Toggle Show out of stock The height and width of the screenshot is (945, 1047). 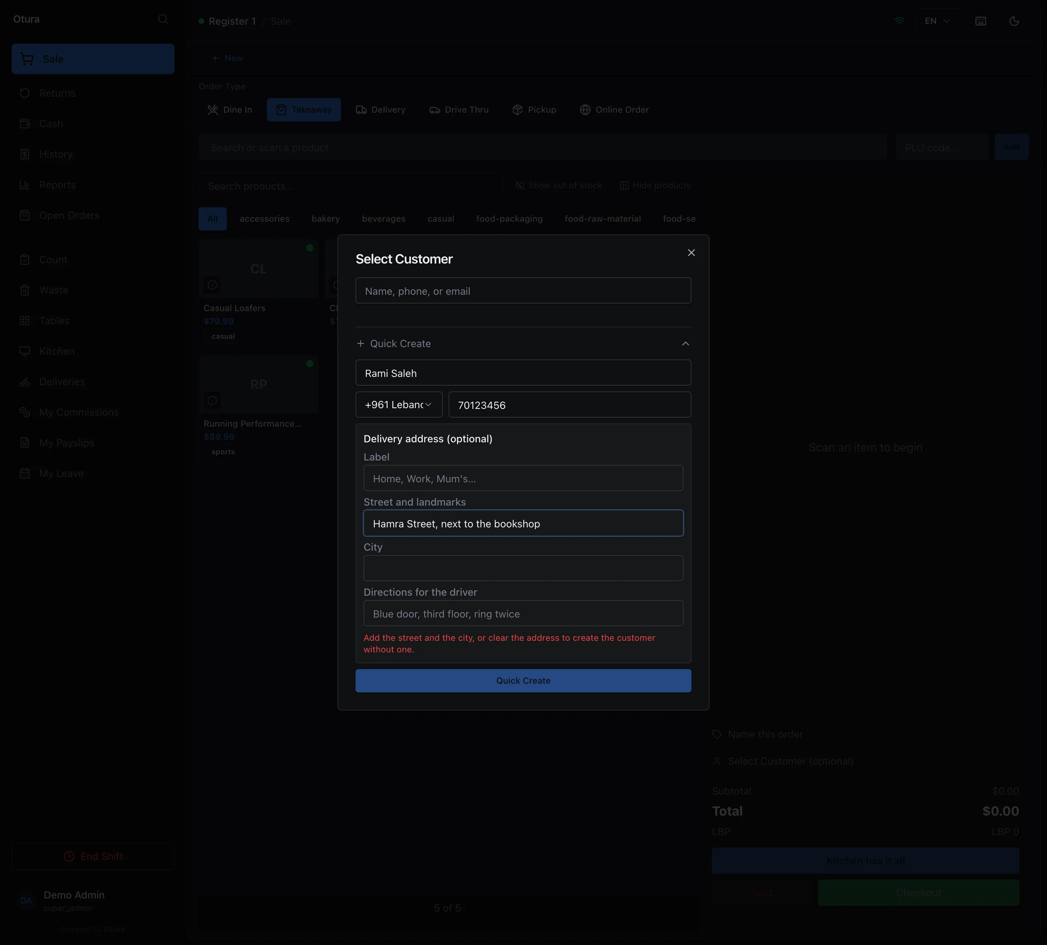click(x=558, y=185)
